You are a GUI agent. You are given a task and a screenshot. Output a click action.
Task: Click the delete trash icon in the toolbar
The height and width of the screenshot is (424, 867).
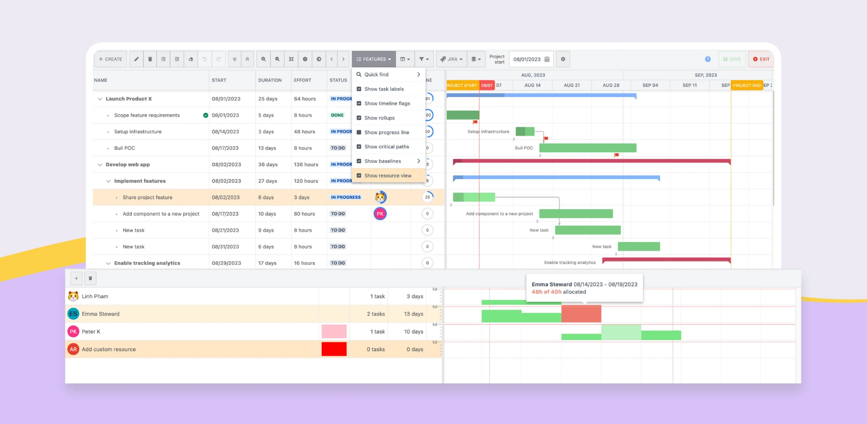coord(150,59)
